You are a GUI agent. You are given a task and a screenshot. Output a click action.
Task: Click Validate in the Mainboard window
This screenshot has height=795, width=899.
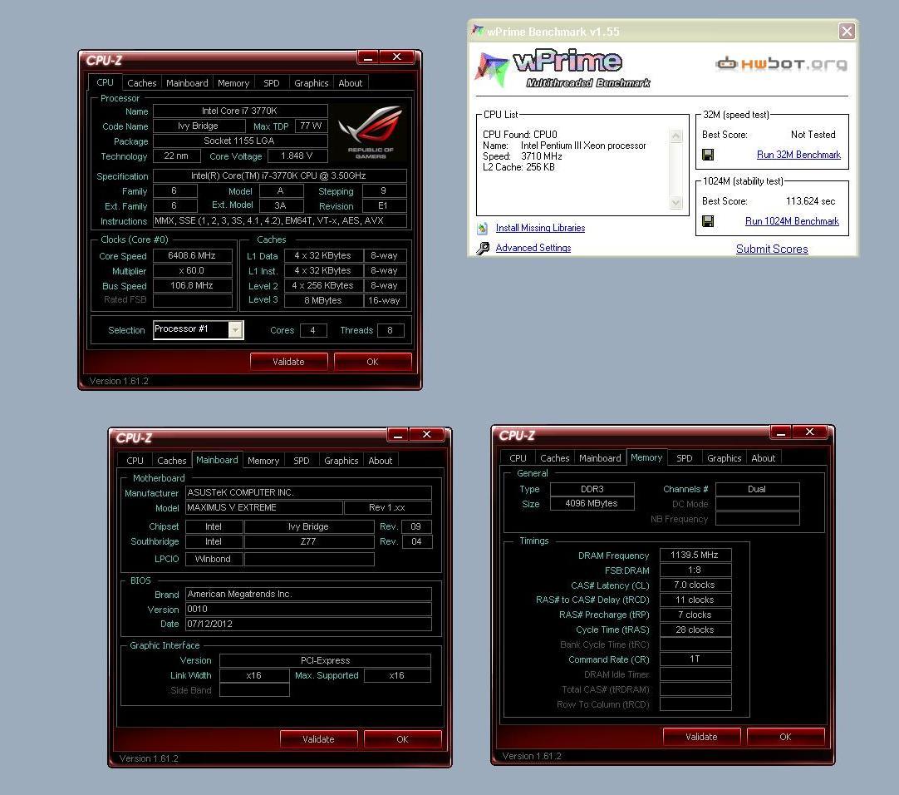coord(318,739)
